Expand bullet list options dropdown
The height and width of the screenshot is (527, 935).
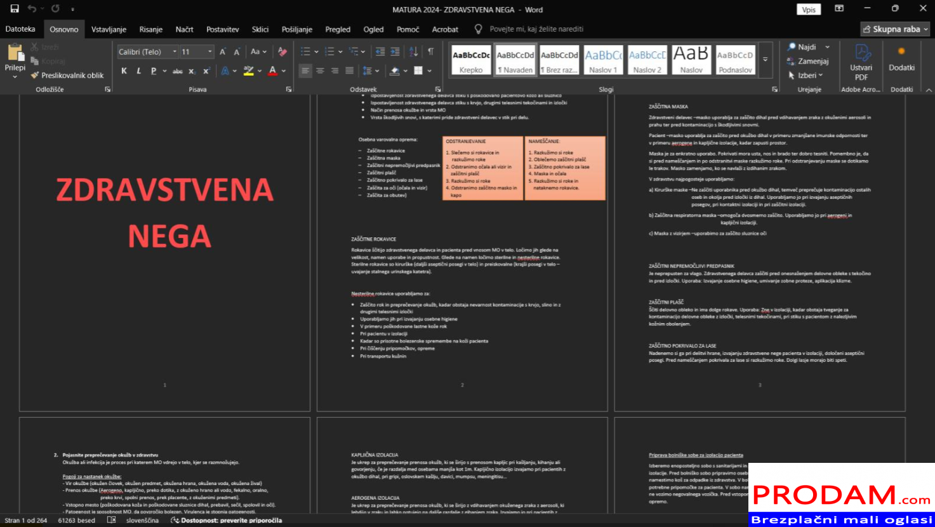(316, 52)
